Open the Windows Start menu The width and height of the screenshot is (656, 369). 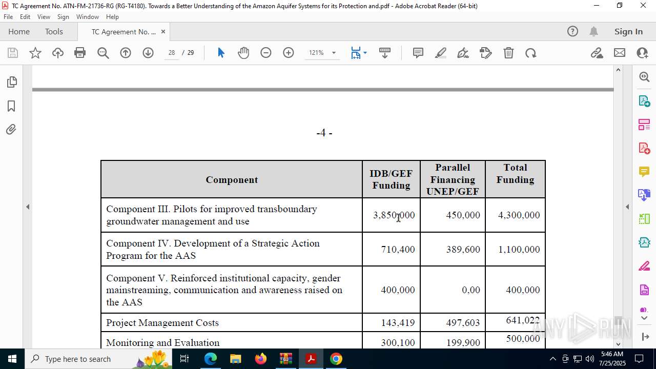tap(12, 359)
